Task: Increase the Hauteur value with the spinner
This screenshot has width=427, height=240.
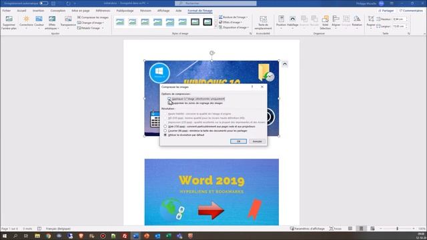Action: tap(407, 18)
